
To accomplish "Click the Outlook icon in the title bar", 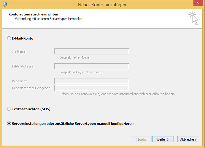I will coord(5,4).
